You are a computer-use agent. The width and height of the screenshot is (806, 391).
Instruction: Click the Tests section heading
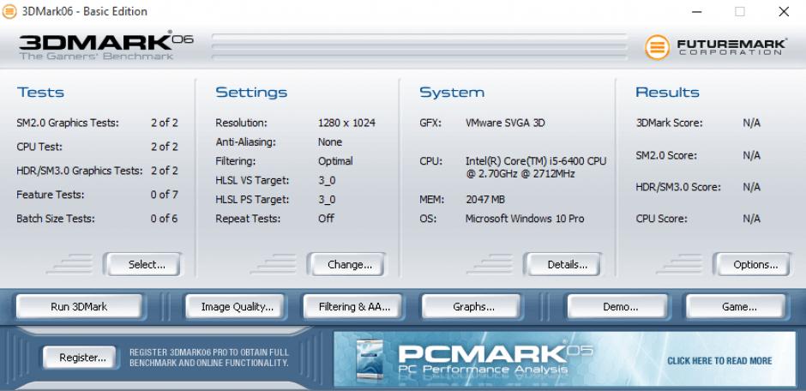pyautogui.click(x=40, y=93)
